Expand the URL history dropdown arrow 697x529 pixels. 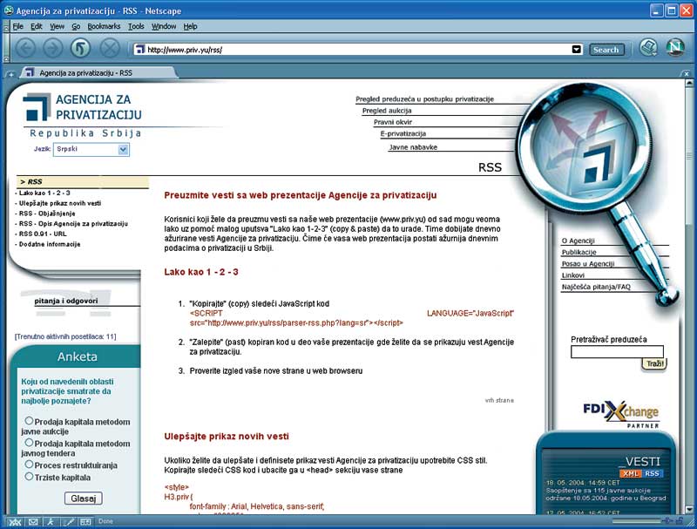pyautogui.click(x=576, y=50)
